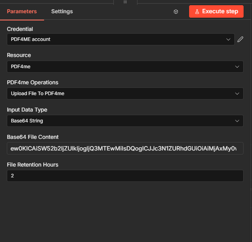Click the pencil icon to edit the credential

point(240,39)
